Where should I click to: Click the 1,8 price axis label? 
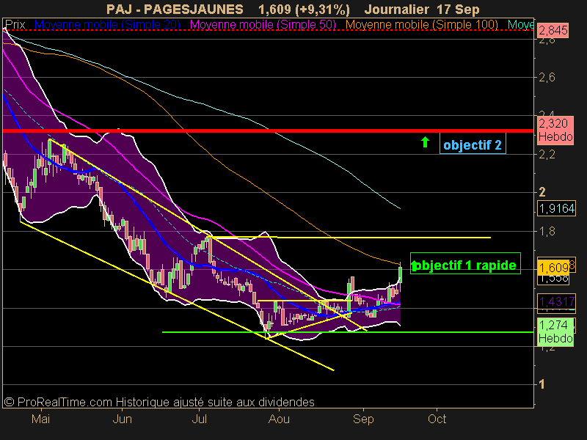[x=547, y=231]
